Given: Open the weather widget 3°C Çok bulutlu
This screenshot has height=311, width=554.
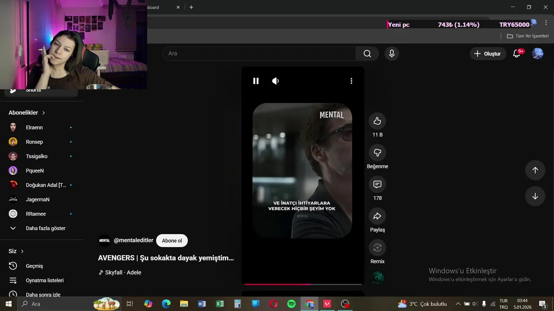Looking at the screenshot, I should click(422, 304).
